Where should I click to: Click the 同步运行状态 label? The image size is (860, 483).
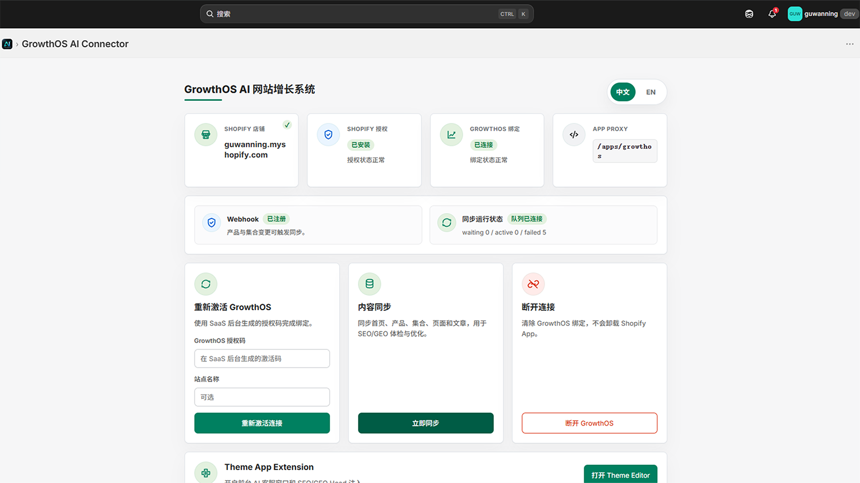(483, 219)
